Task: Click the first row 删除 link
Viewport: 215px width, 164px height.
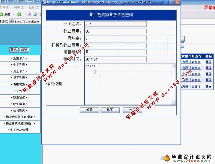Action: tap(208, 62)
